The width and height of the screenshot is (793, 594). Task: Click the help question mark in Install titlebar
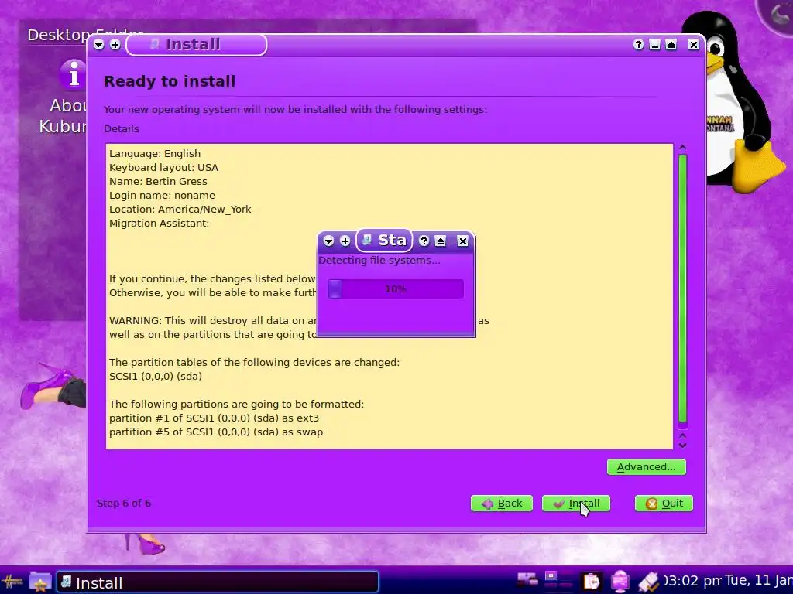coord(638,45)
